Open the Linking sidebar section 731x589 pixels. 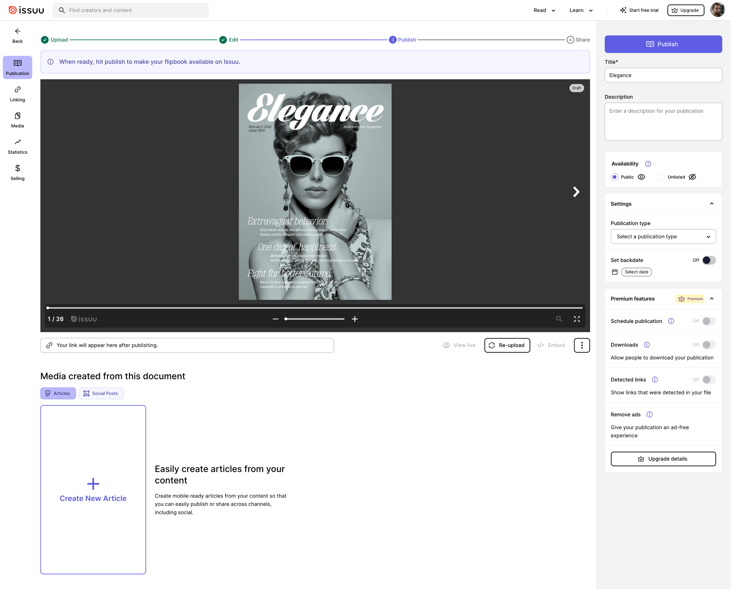(x=17, y=94)
